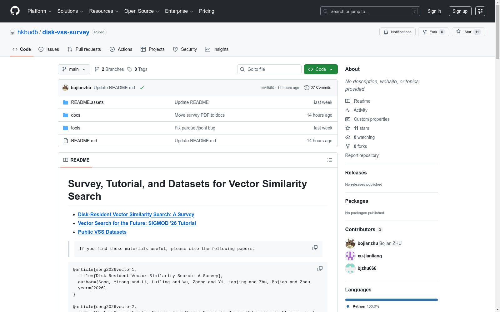Click the Sign in link

point(434,11)
